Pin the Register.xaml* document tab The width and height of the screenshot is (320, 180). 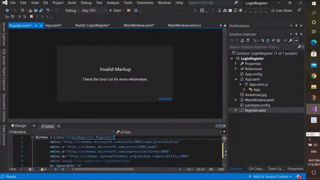click(35, 25)
